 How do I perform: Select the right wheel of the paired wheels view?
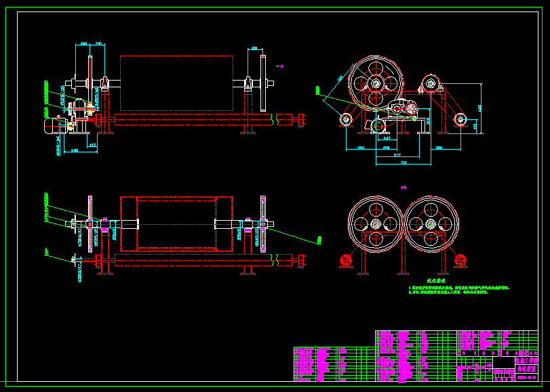[431, 224]
